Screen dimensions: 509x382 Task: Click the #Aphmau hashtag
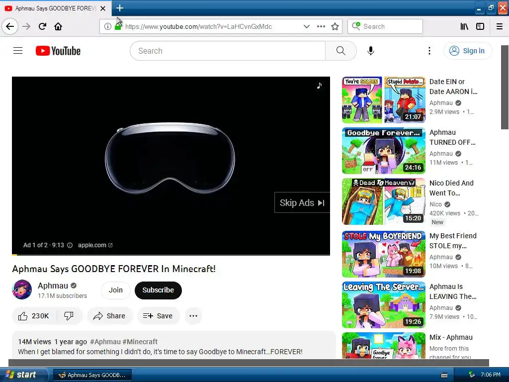(x=105, y=342)
